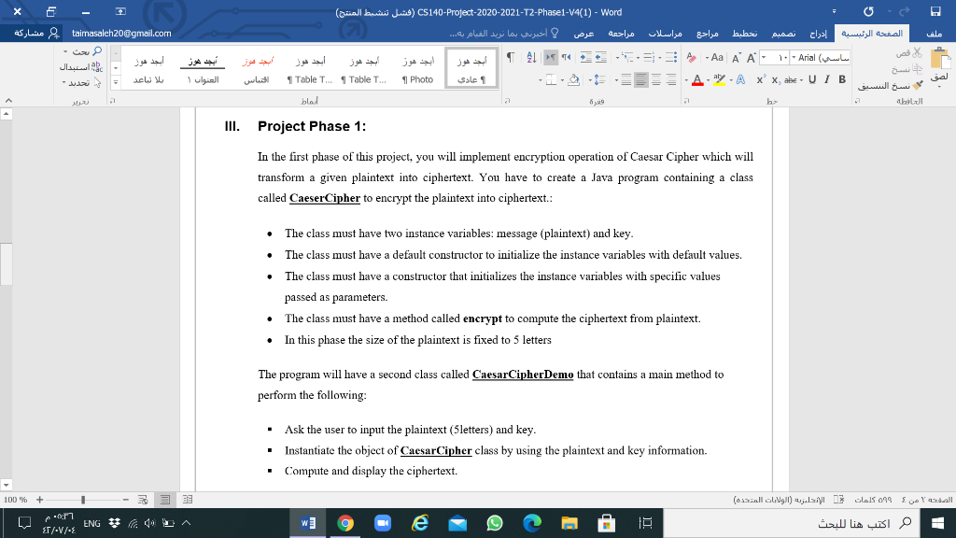This screenshot has width=956, height=538.
Task: Toggle underline formatting
Action: [x=811, y=79]
